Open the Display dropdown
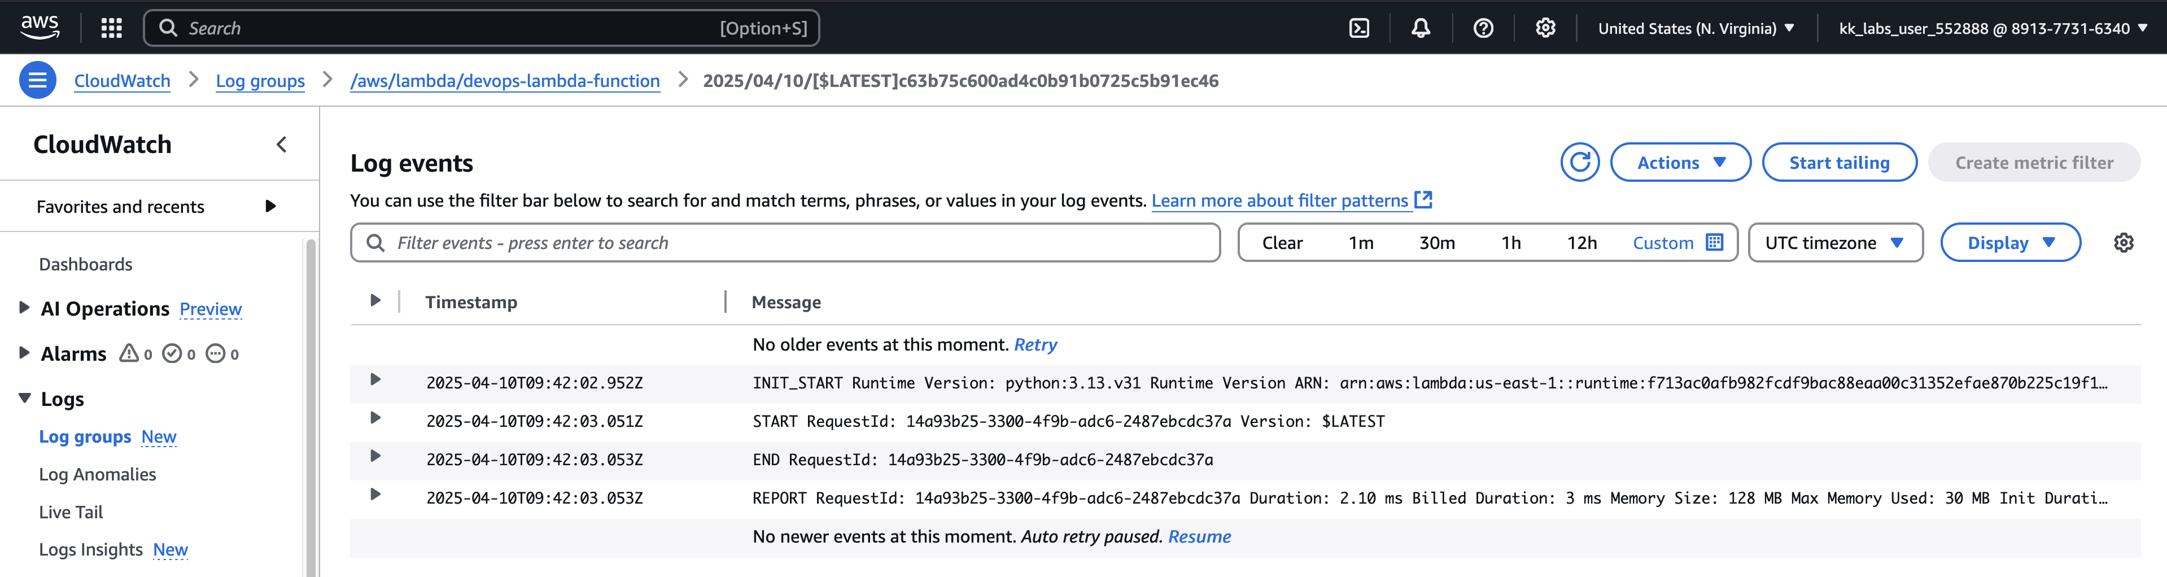Viewport: 2167px width, 577px height. [2009, 243]
